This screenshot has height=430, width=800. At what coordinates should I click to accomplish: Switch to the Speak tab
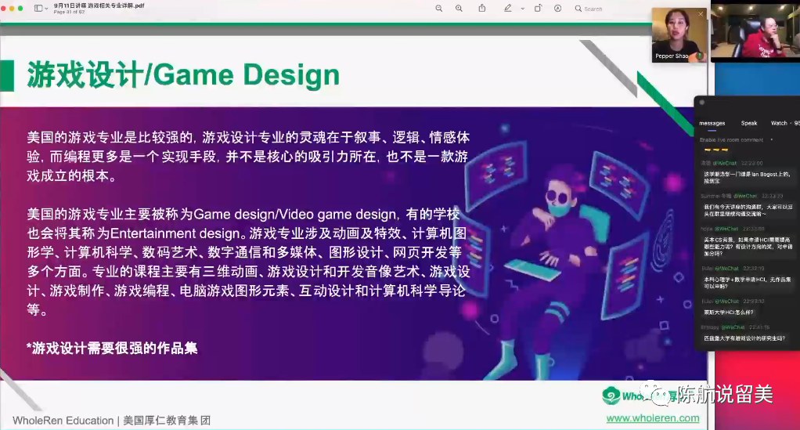point(749,123)
